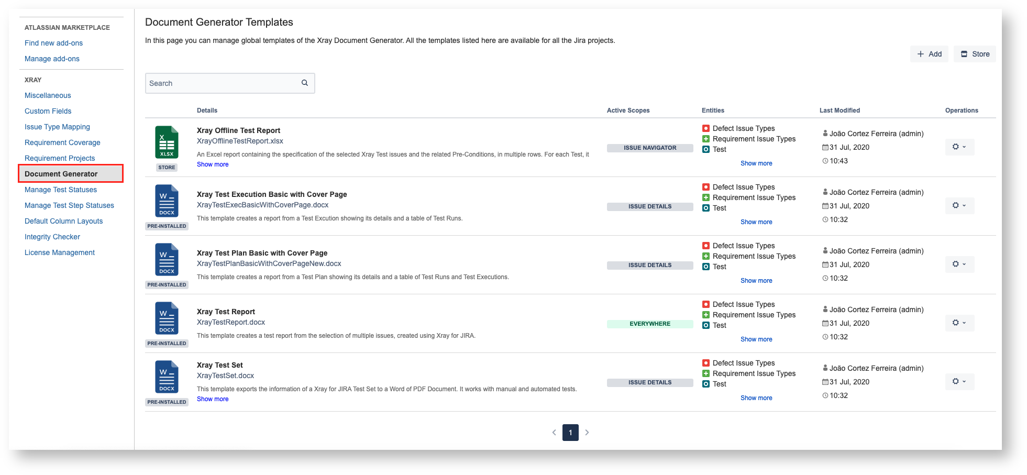Expand entities with Show more for Xray Test Execution Basic
Image resolution: width=1027 pixels, height=475 pixels.
tap(756, 222)
